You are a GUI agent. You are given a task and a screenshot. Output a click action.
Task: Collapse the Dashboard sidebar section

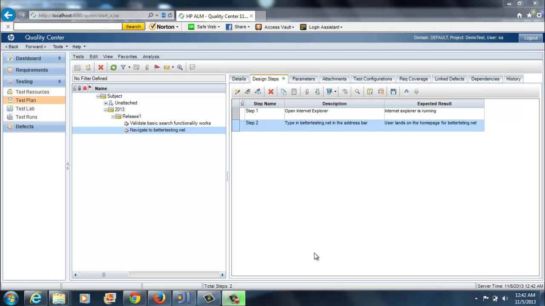point(60,58)
